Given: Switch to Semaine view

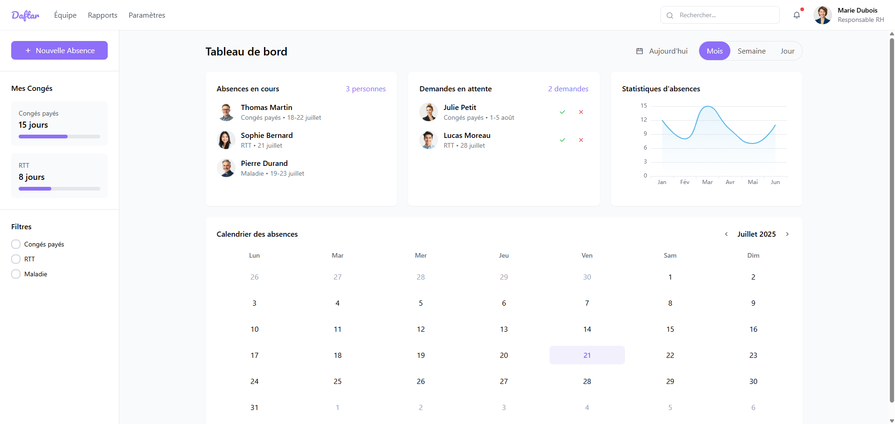Looking at the screenshot, I should tap(751, 51).
